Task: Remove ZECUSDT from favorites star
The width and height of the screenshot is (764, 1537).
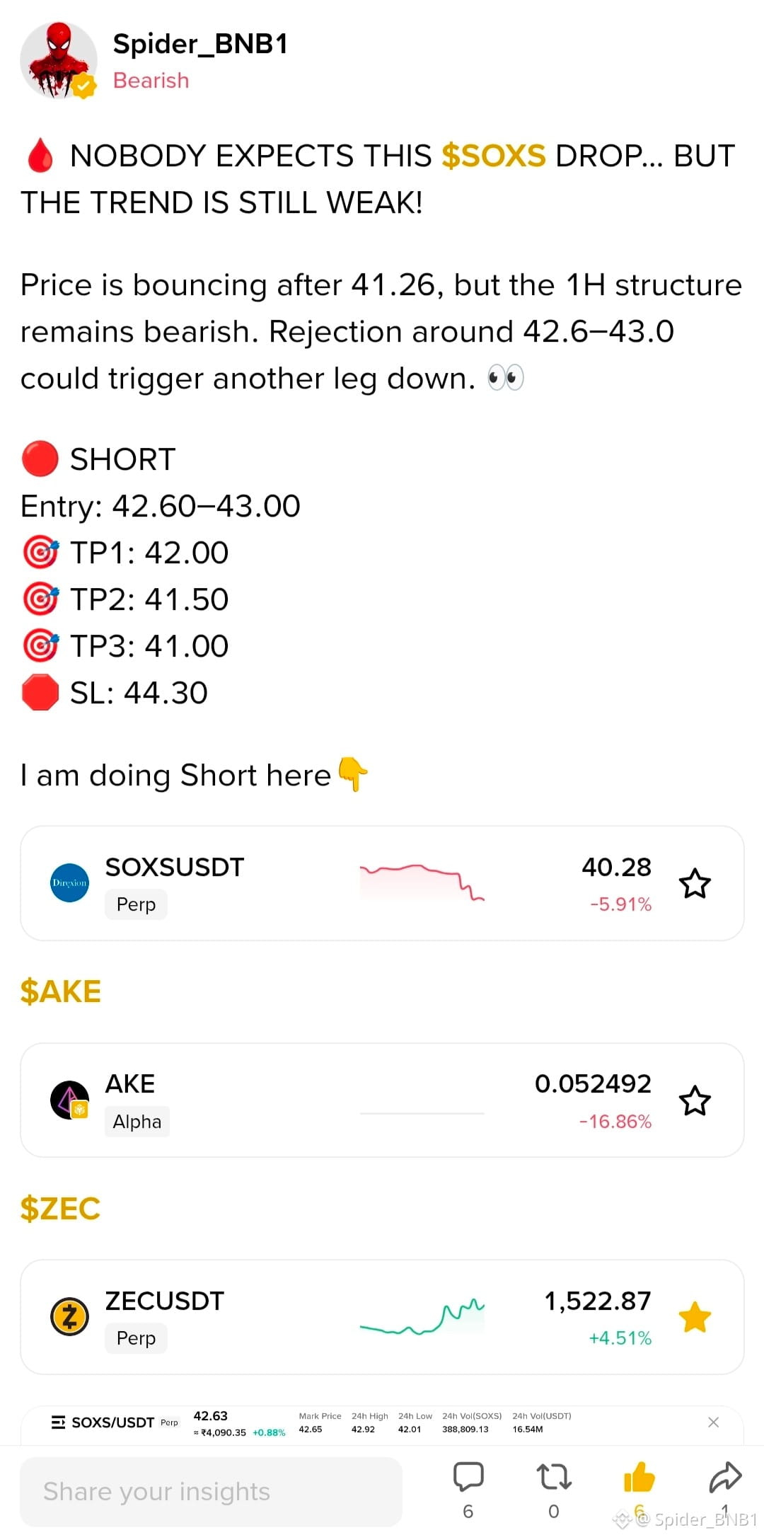Action: (695, 1317)
